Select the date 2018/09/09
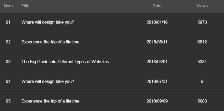The height and width of the screenshot is (111, 224). [157, 101]
